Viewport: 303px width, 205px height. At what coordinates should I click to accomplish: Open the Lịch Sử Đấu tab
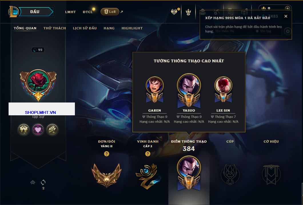coord(85,28)
